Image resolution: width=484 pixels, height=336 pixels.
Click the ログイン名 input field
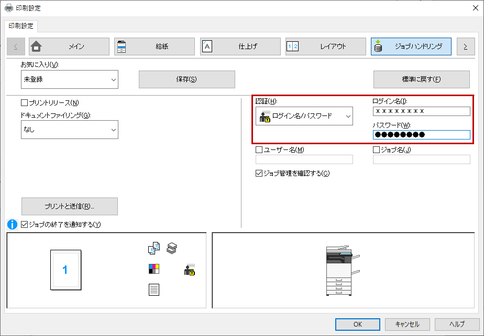[422, 111]
